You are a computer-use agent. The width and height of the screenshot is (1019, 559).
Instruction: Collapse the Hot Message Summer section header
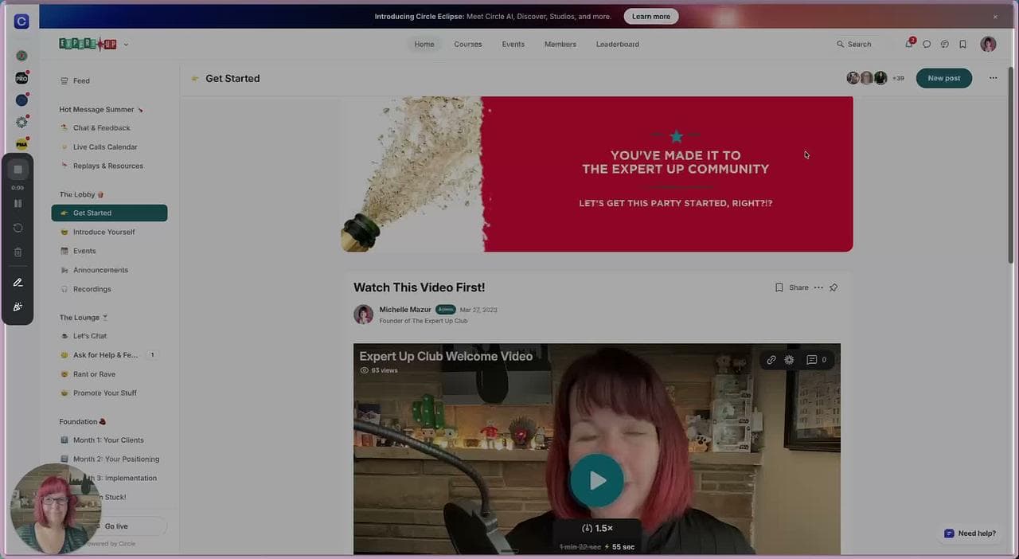coord(101,109)
